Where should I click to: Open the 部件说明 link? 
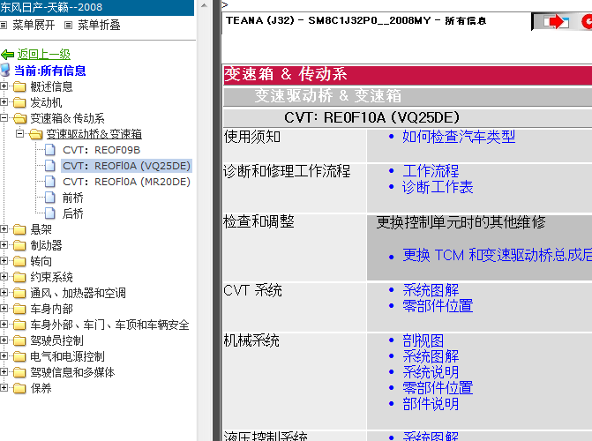(x=431, y=404)
